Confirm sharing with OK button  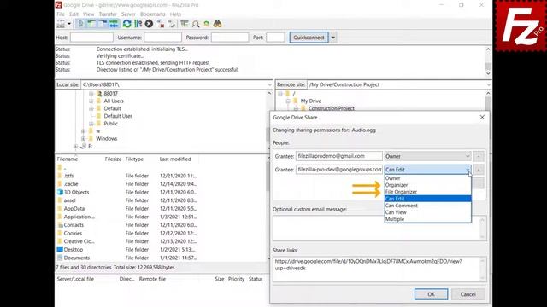click(431, 294)
